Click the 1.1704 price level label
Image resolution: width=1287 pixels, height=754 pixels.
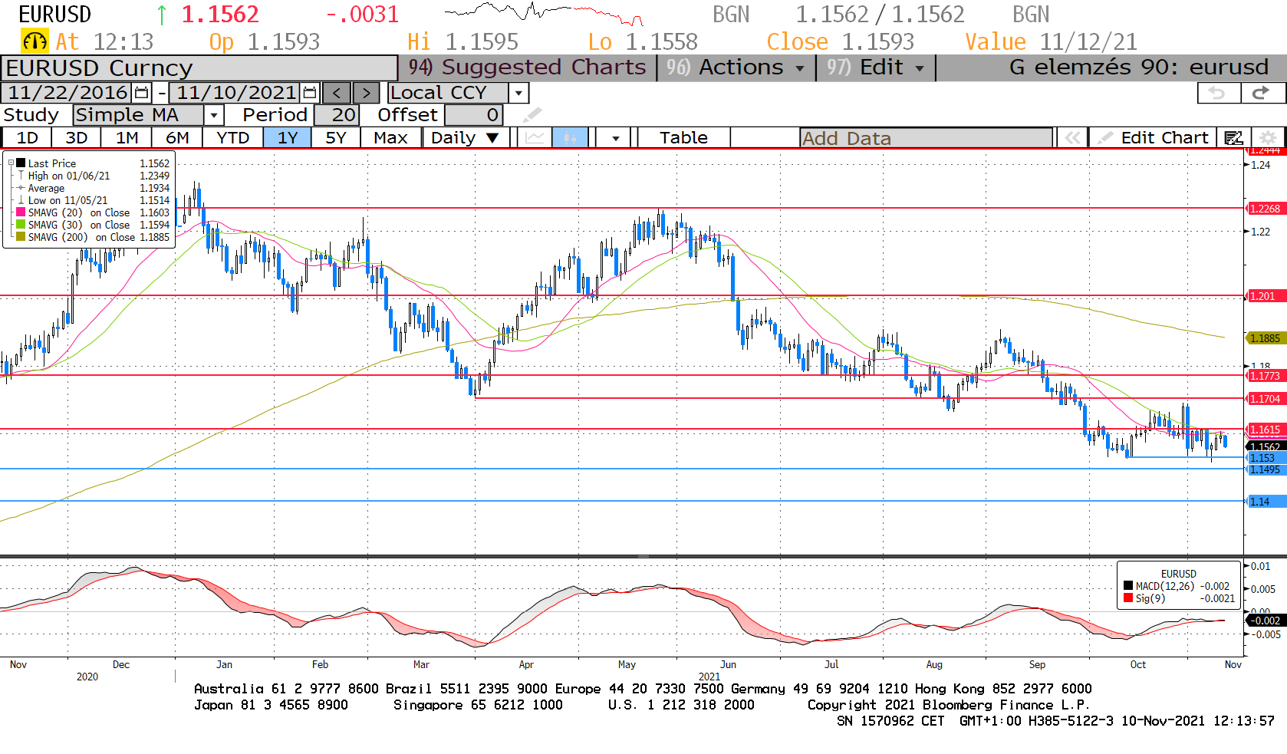click(x=1265, y=399)
